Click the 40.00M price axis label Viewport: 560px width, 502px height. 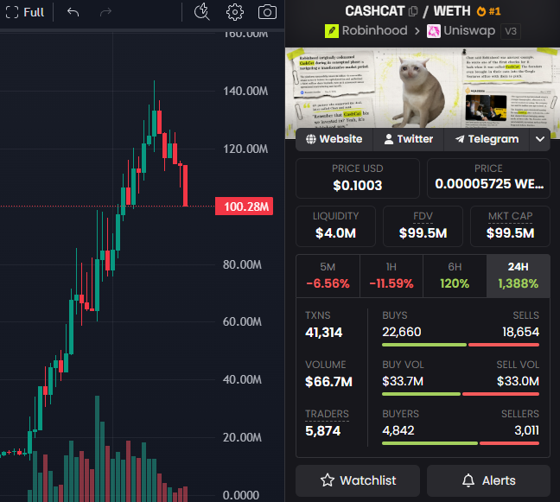[x=242, y=379]
